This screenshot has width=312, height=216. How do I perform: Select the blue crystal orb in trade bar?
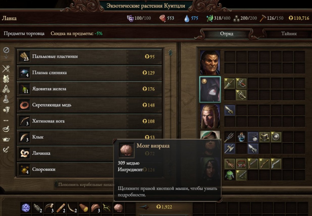pyautogui.click(x=25, y=208)
